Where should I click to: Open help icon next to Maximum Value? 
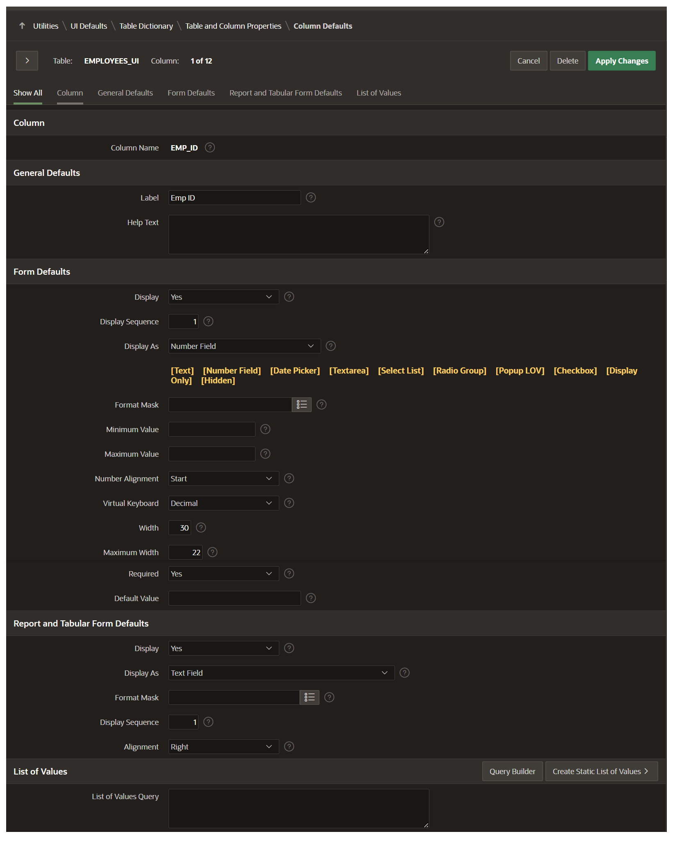point(265,453)
